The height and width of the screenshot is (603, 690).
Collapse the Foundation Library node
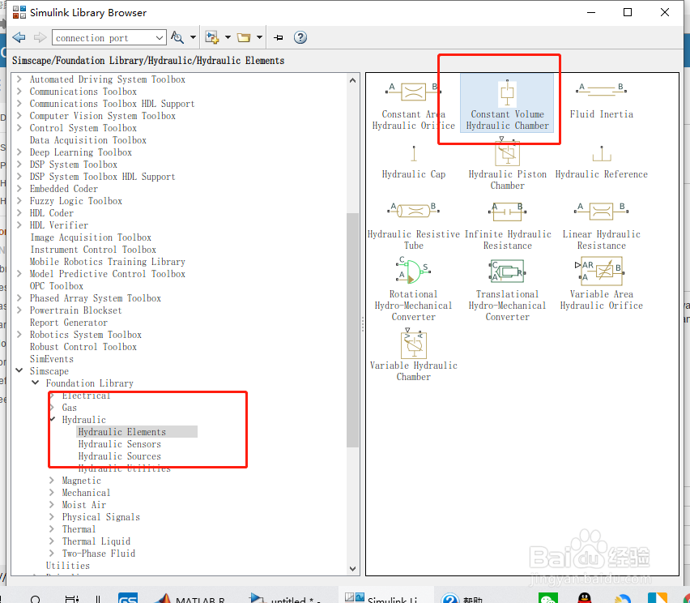click(x=35, y=383)
